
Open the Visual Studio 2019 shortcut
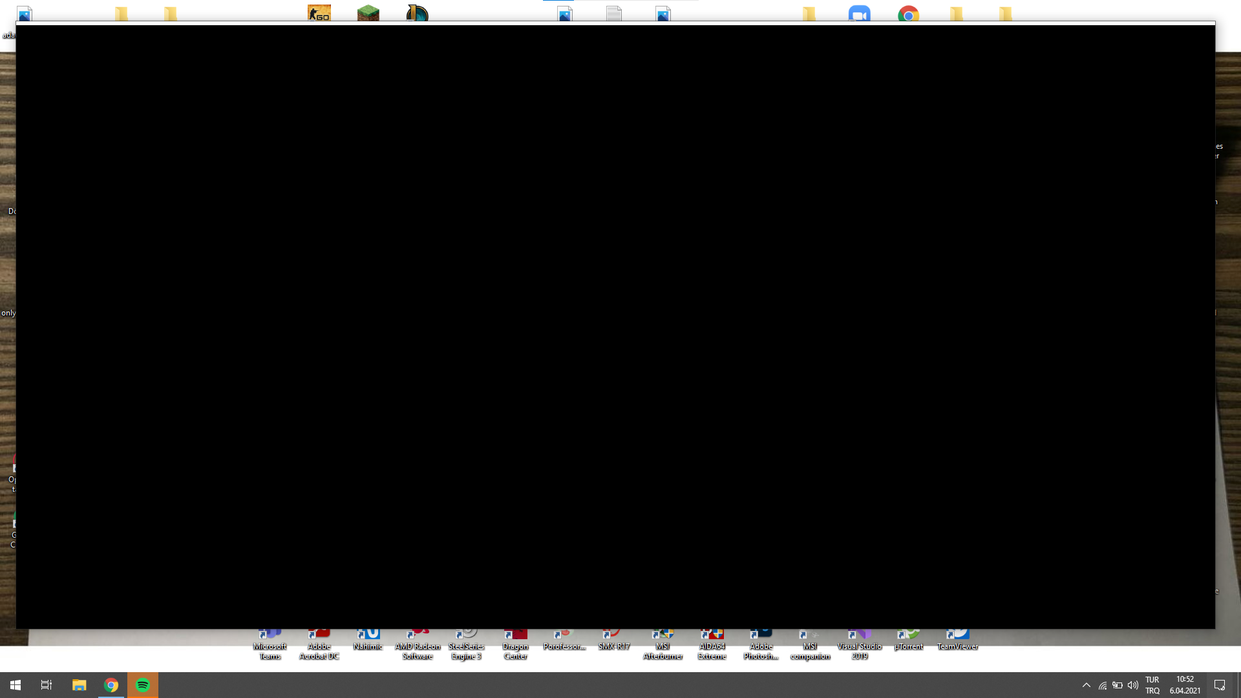click(859, 647)
